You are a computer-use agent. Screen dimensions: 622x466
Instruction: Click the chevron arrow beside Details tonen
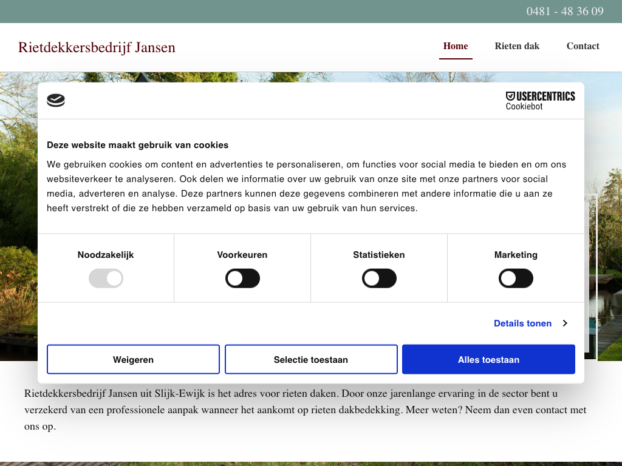(x=565, y=323)
